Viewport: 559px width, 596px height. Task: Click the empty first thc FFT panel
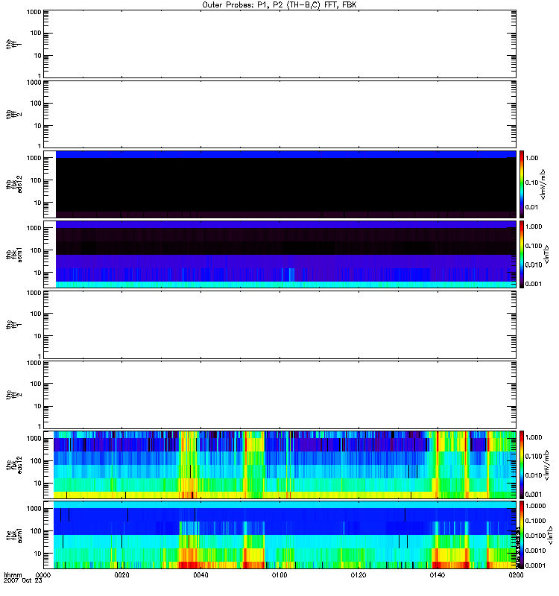point(279,323)
